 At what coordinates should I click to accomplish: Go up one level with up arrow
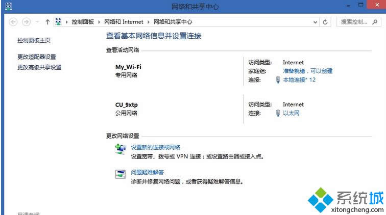tap(47, 22)
